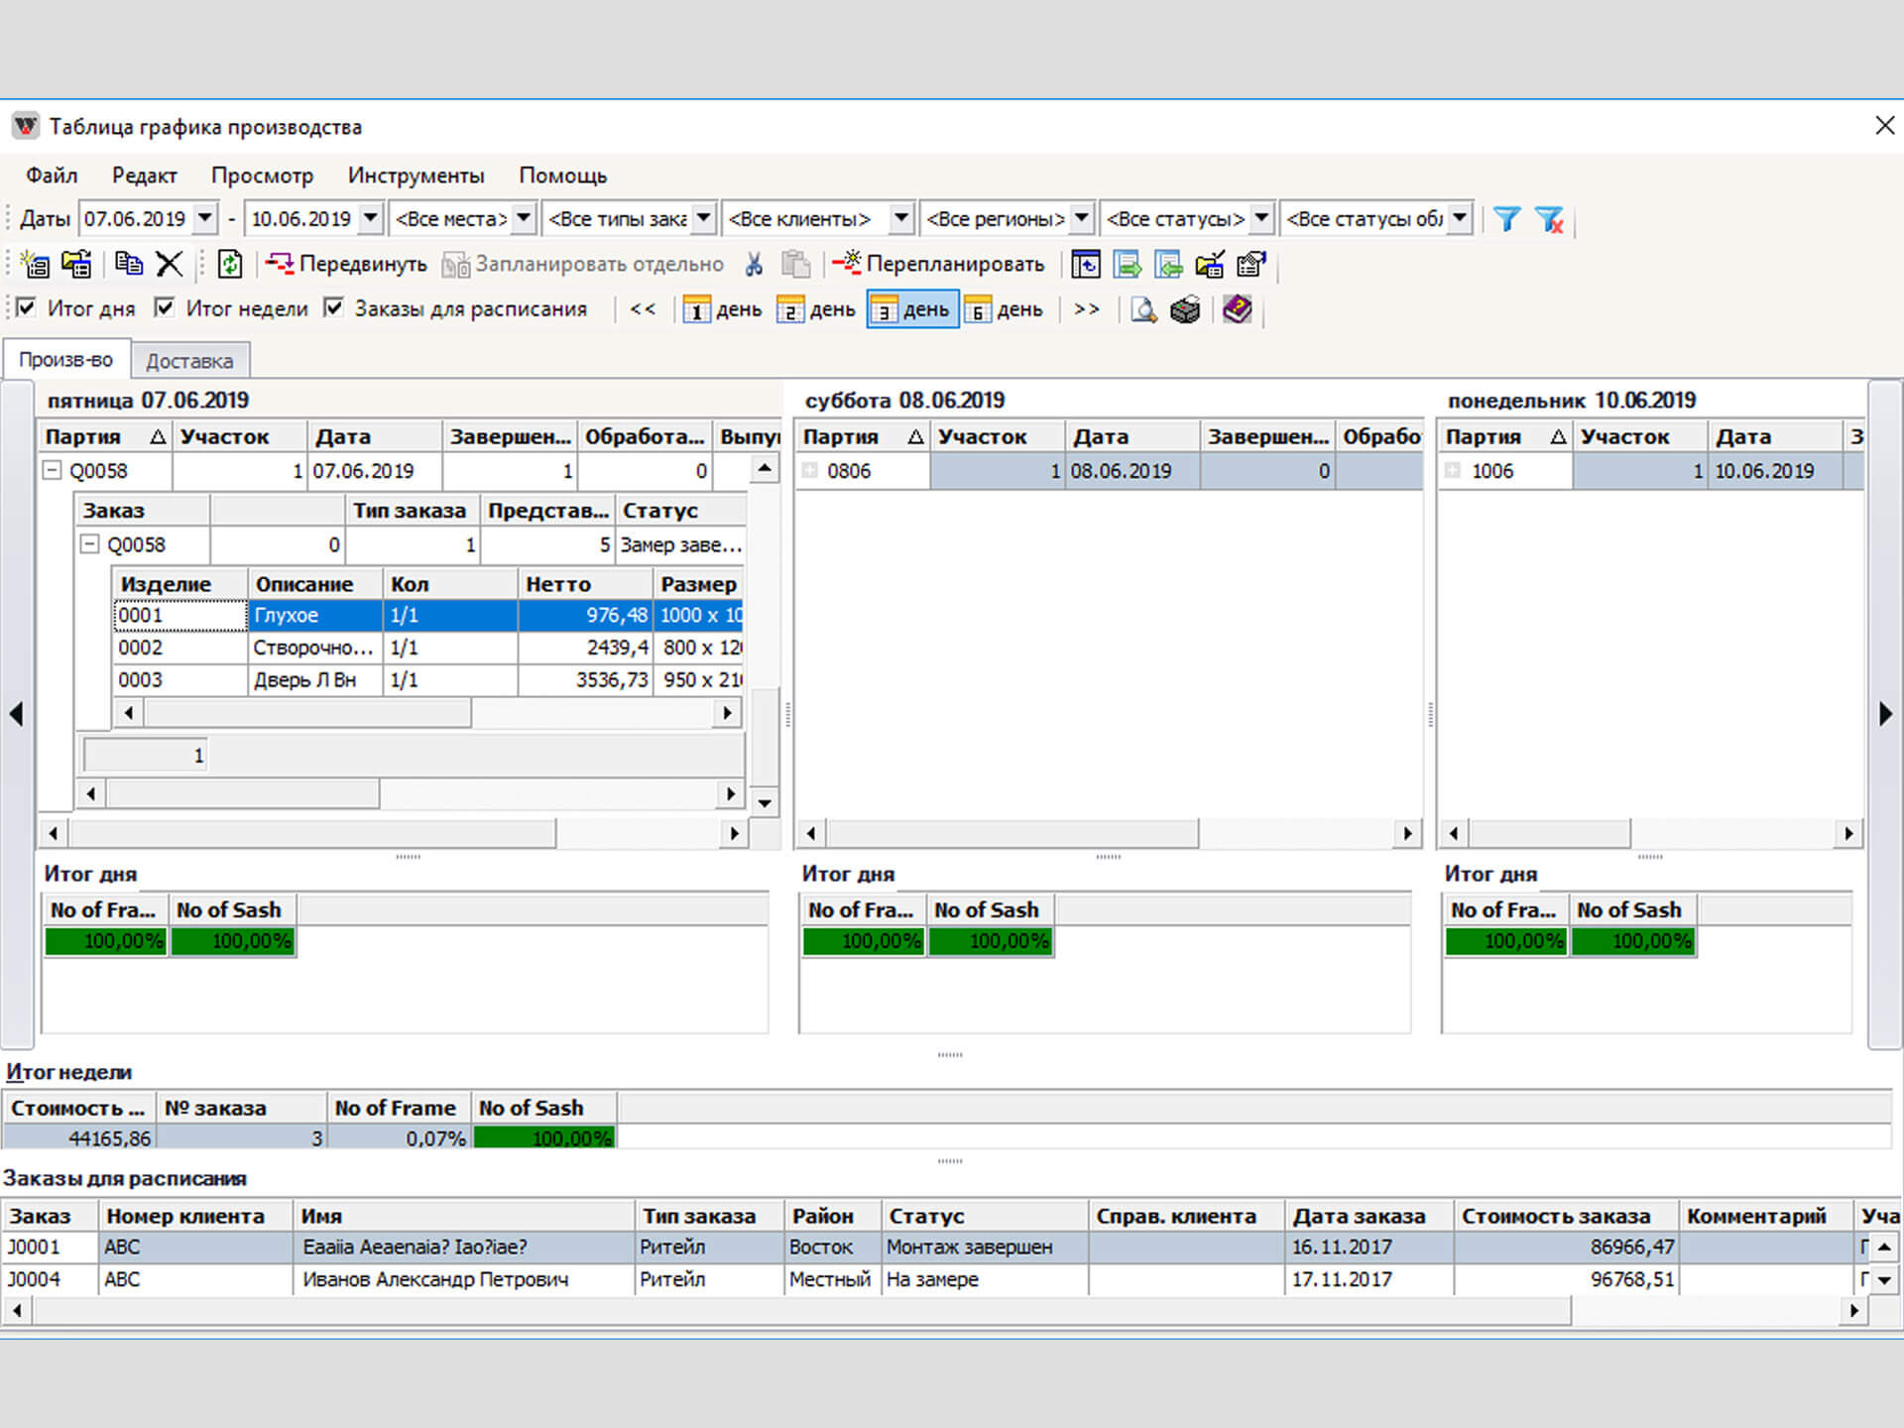The width and height of the screenshot is (1904, 1428).
Task: Click the Перепланировать button
Action: pyautogui.click(x=938, y=264)
